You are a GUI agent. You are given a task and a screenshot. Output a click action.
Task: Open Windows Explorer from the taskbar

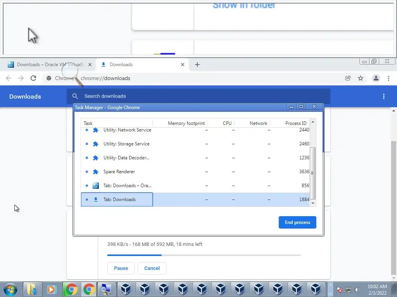32,289
